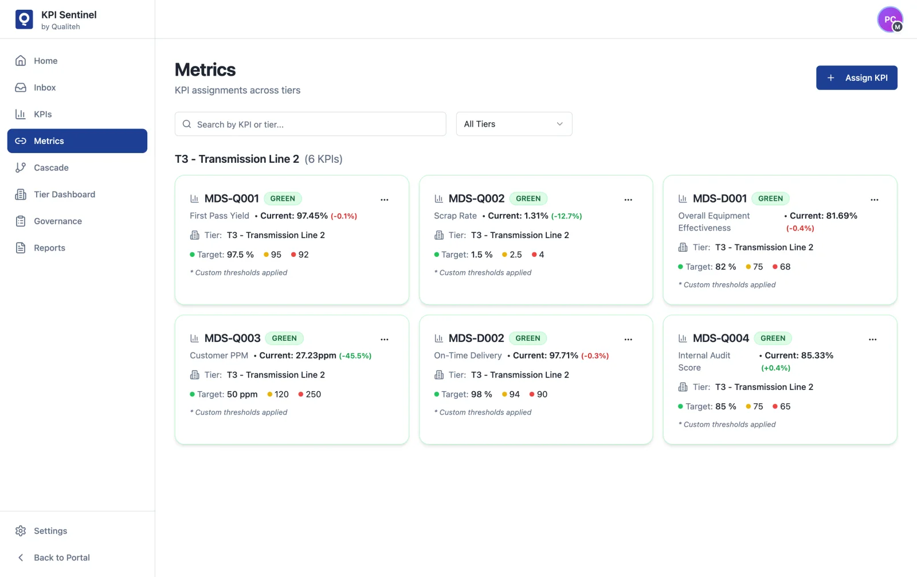Image resolution: width=917 pixels, height=577 pixels.
Task: Open the MDS-Q003 card title
Action: coord(232,338)
